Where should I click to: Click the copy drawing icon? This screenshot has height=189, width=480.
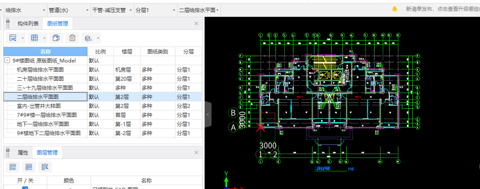click(56, 38)
